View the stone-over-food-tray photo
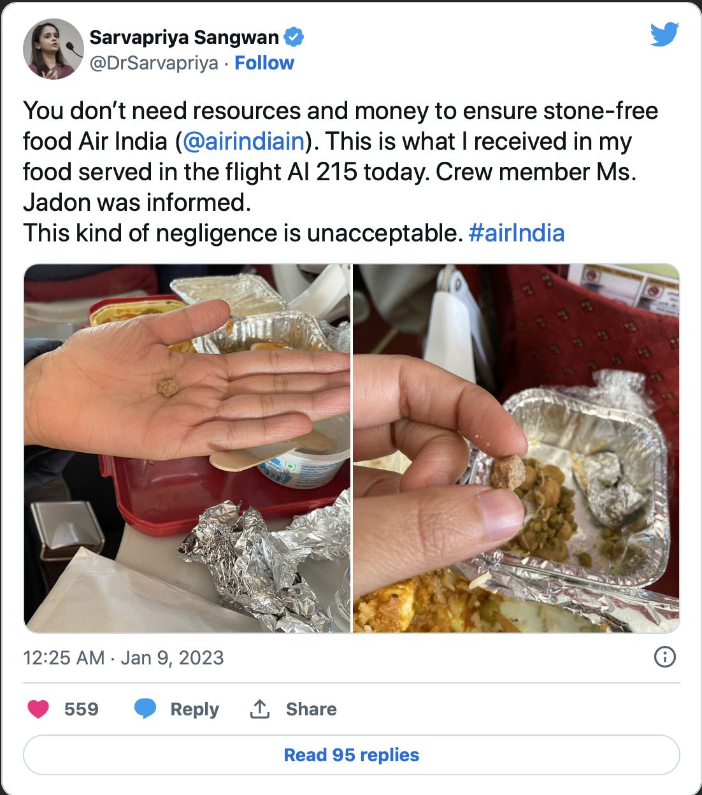This screenshot has height=795, width=702. point(517,448)
